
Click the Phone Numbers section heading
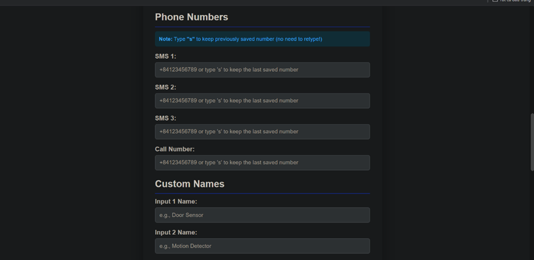coord(191,17)
